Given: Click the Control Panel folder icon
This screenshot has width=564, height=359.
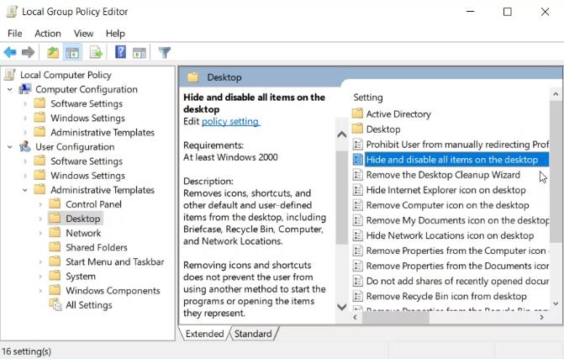Looking at the screenshot, I should [55, 204].
